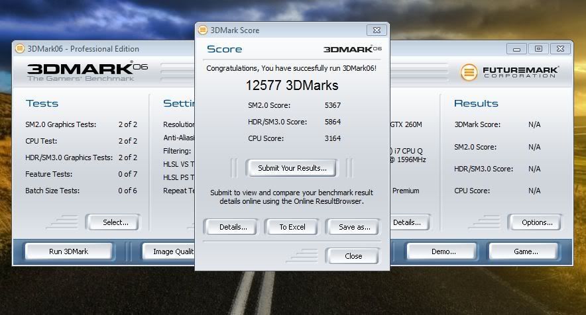
Task: Click the Tests section heading
Action: [42, 103]
